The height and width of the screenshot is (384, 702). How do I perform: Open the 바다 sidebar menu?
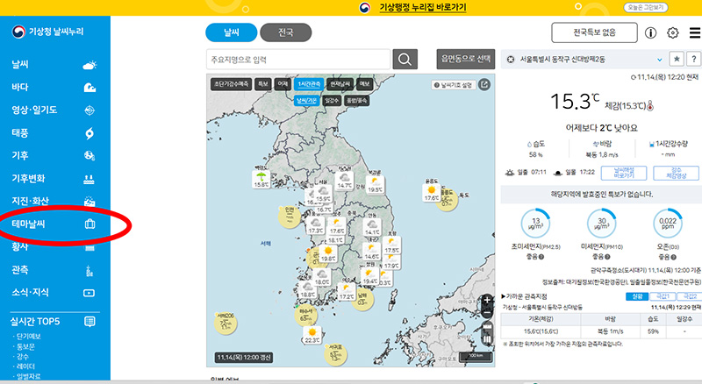coord(20,88)
